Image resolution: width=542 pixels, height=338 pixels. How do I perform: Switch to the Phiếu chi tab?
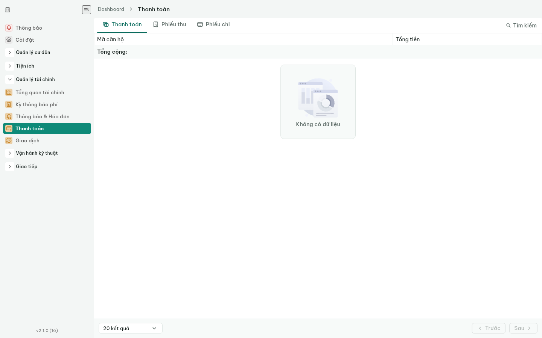point(214,25)
